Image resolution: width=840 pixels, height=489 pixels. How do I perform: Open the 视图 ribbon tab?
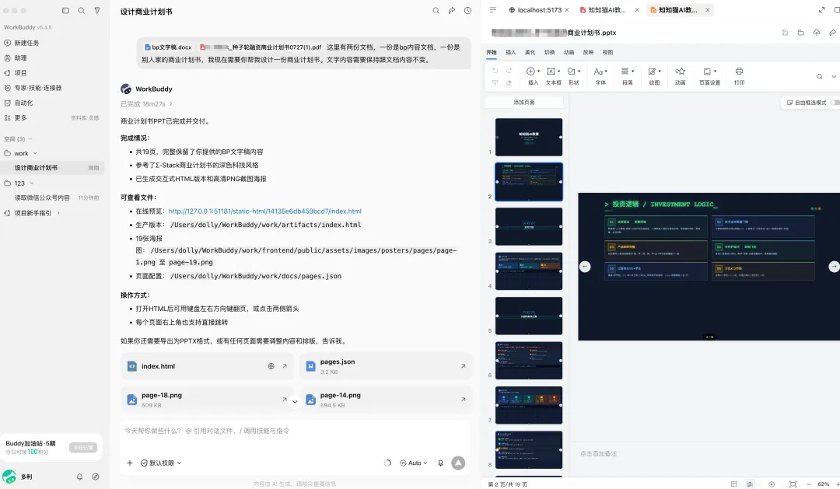pyautogui.click(x=607, y=53)
